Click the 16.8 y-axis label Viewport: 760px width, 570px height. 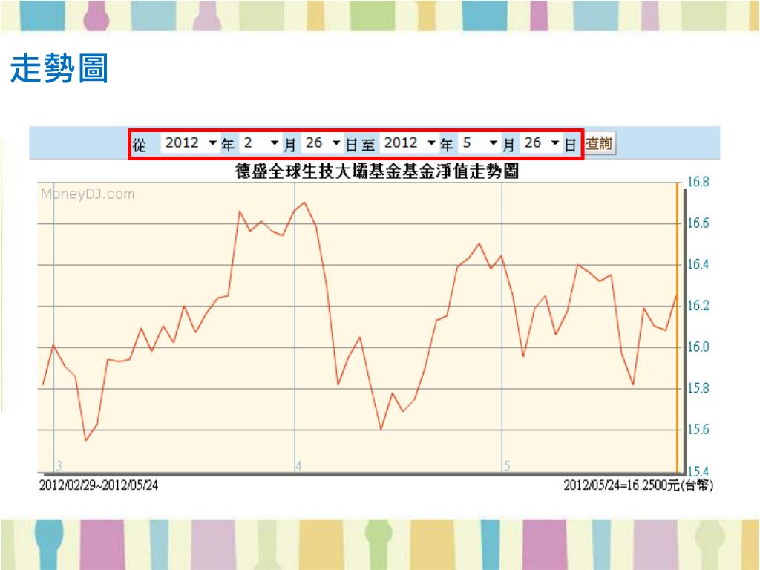[698, 183]
